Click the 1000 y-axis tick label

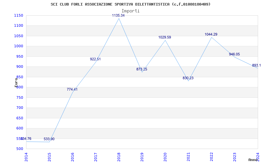(19, 46)
